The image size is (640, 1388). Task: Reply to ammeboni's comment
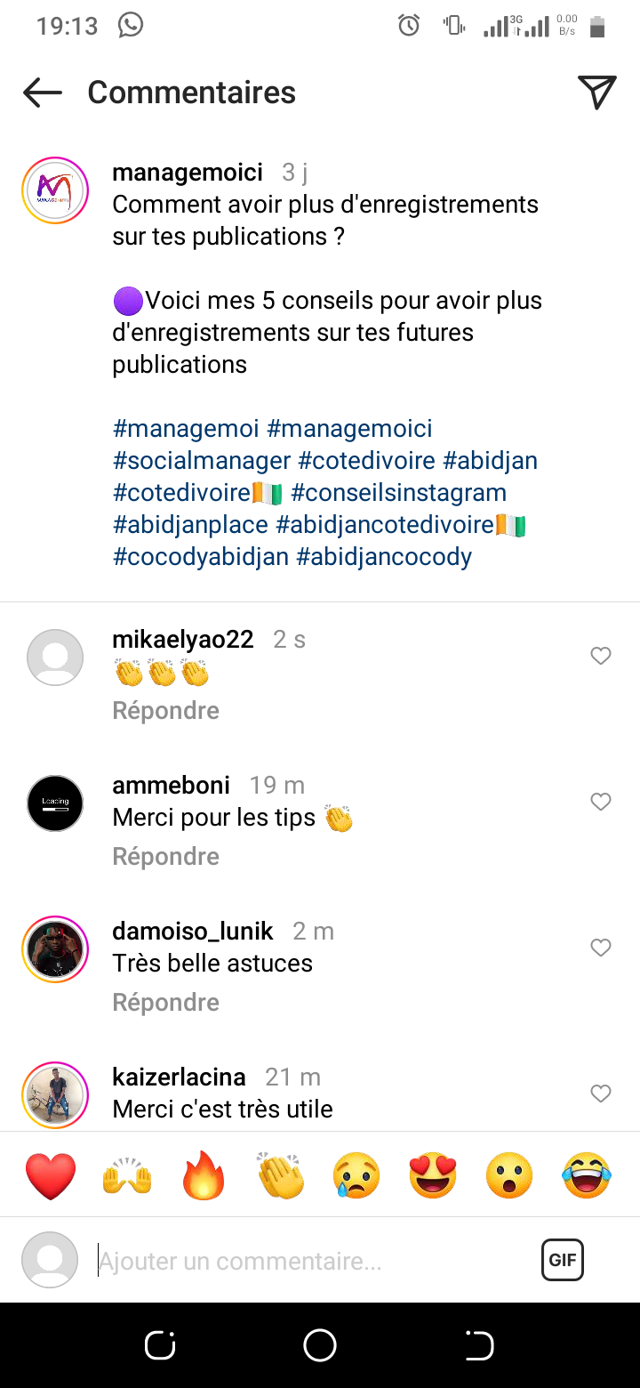[165, 856]
